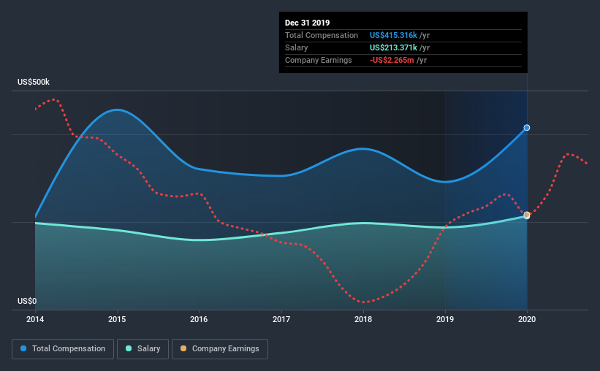Click the teal Salary legend dot

pos(129,348)
